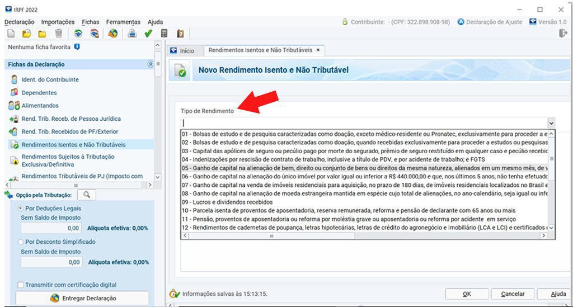Open the calculator toolbar icon
Screen dimensions: 573x307
(165, 34)
